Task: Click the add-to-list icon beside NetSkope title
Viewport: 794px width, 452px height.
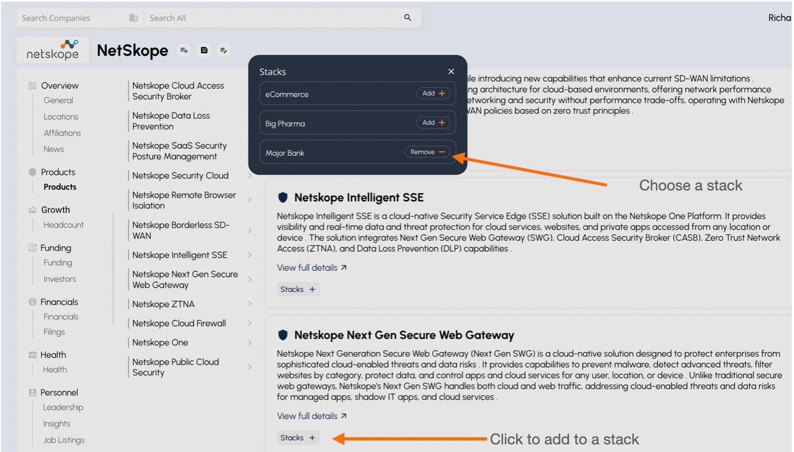Action: pyautogui.click(x=184, y=50)
